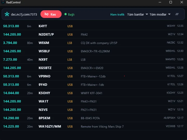Screen dimensions: 187x140
Task: Select the K5OHY callsign in callsign column
Action: point(44,93)
